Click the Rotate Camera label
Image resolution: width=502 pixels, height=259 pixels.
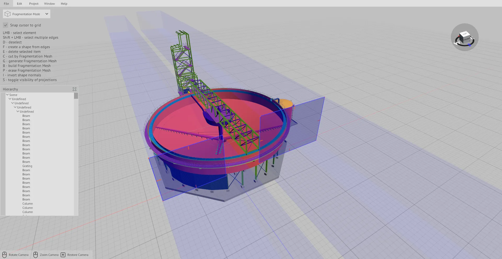click(19, 255)
